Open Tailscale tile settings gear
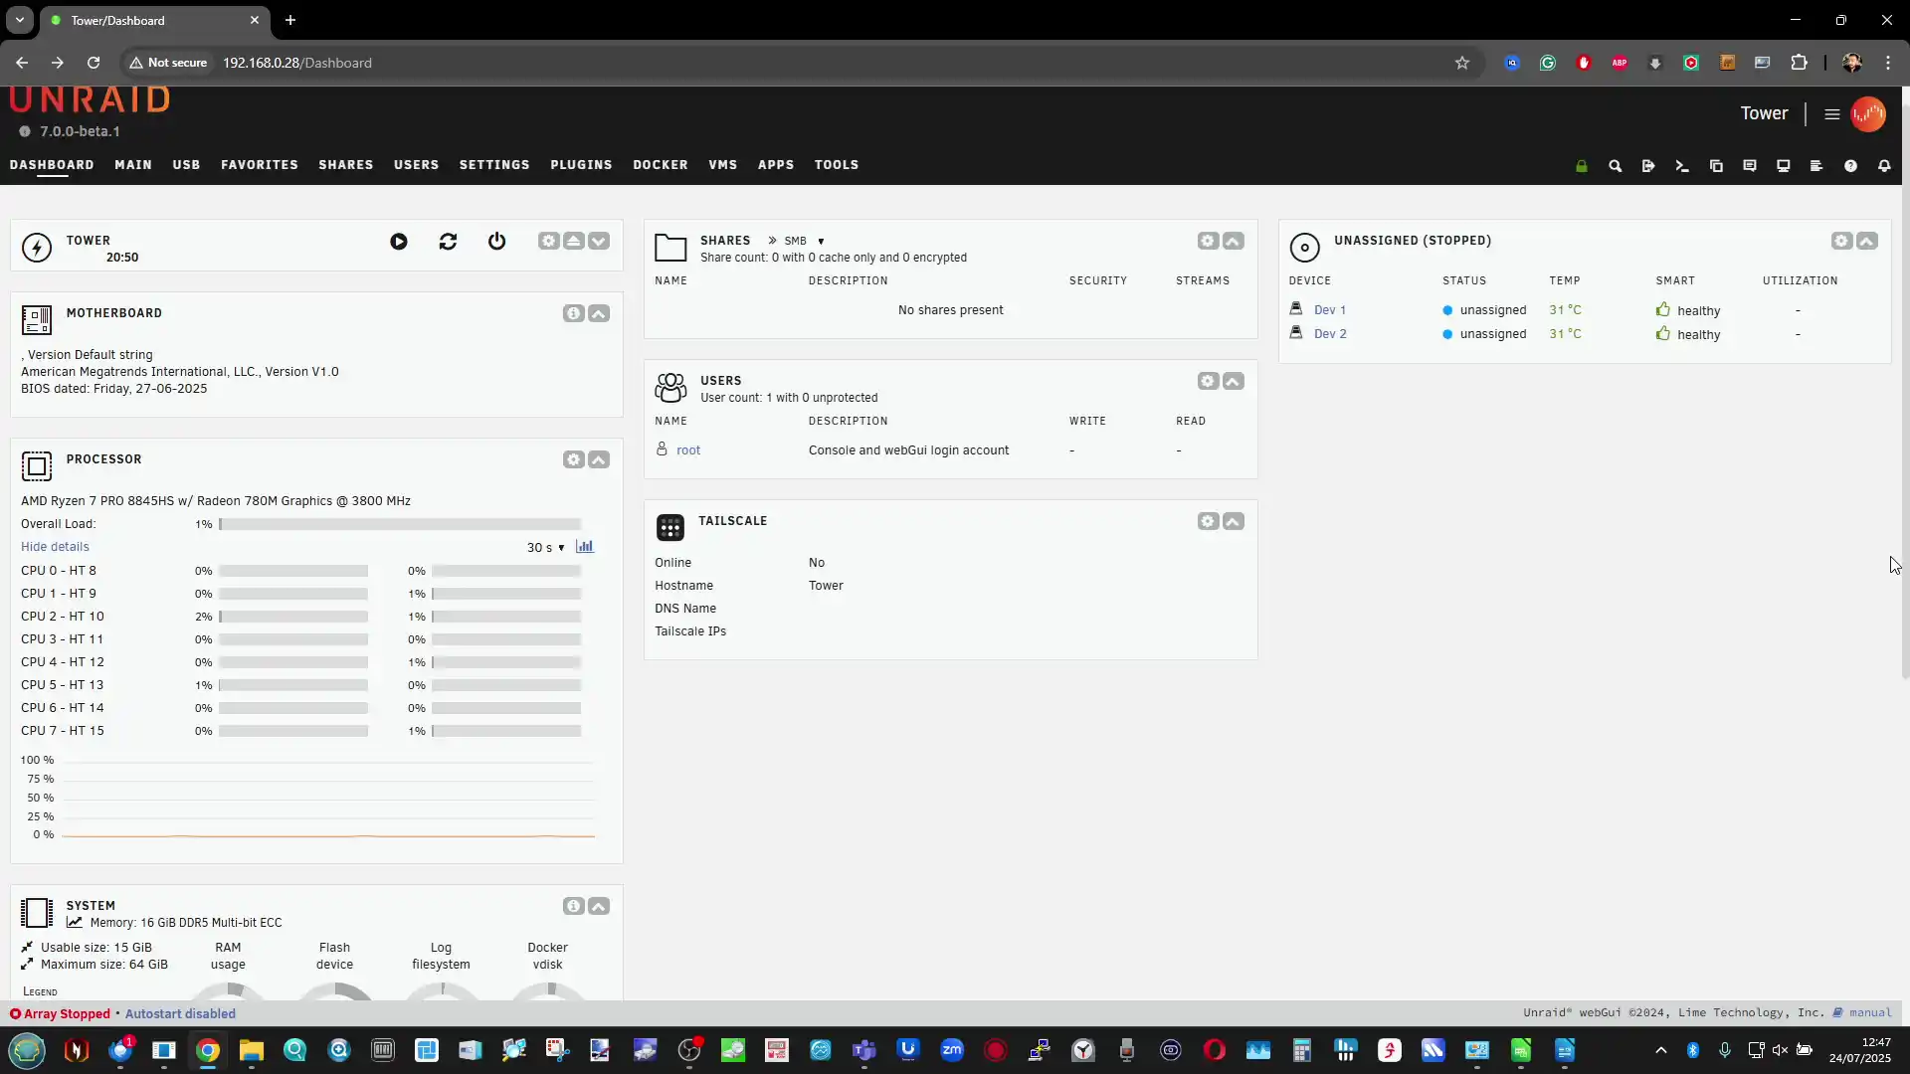The width and height of the screenshot is (1910, 1074). pos(1208,521)
